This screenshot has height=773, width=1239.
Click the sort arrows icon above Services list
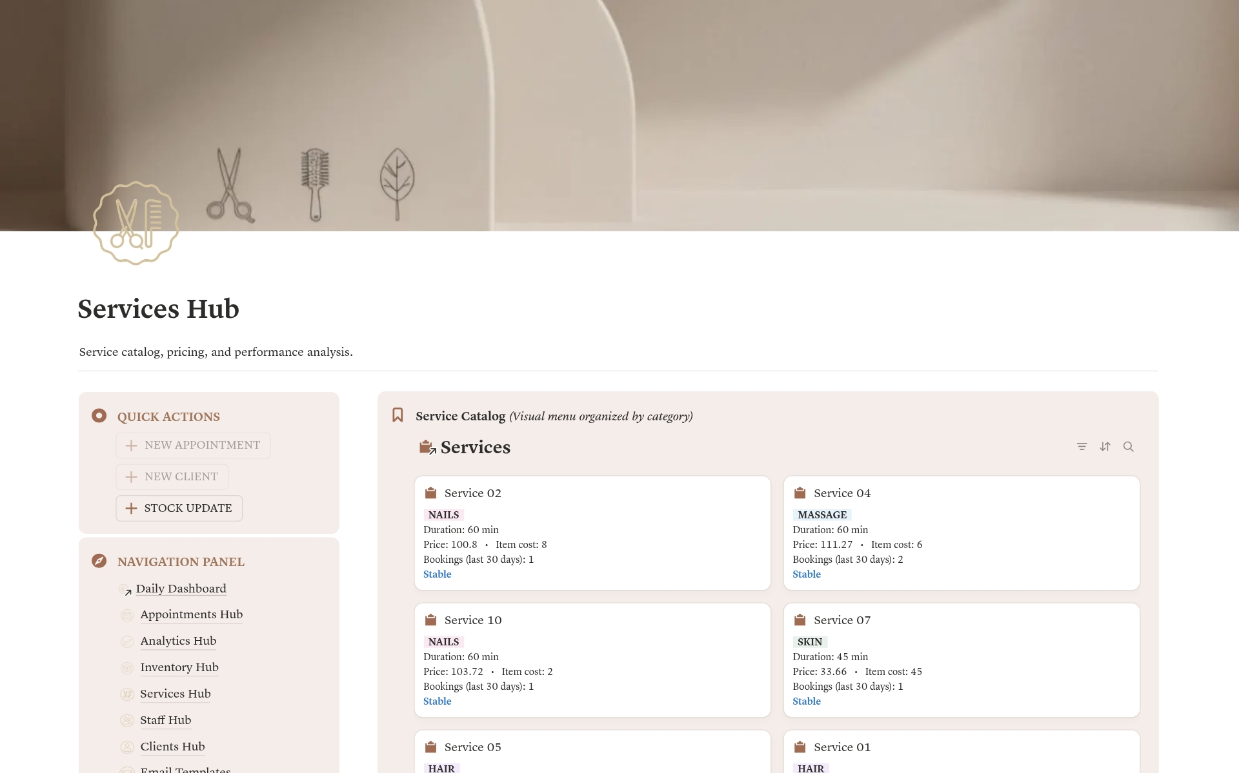point(1105,446)
